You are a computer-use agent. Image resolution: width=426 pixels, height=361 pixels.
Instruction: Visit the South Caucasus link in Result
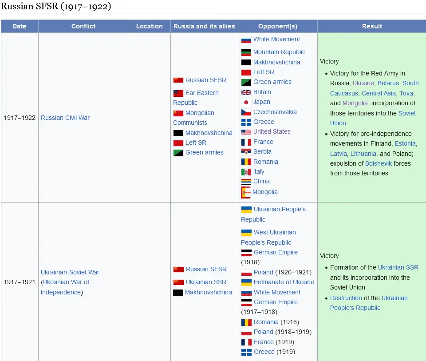[410, 83]
